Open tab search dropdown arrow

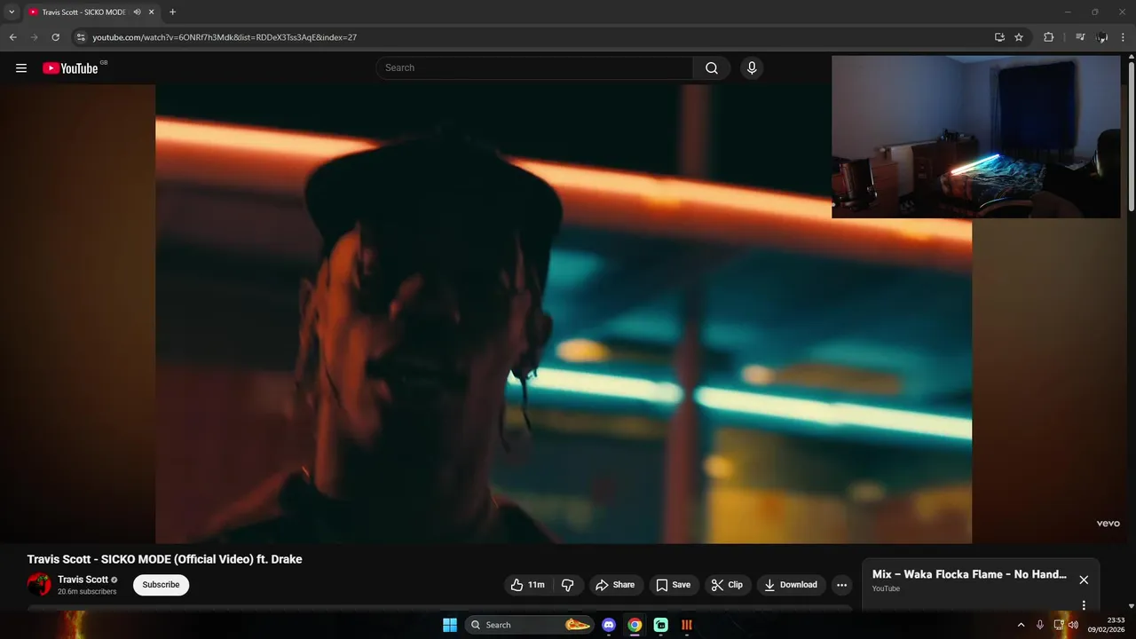11,12
